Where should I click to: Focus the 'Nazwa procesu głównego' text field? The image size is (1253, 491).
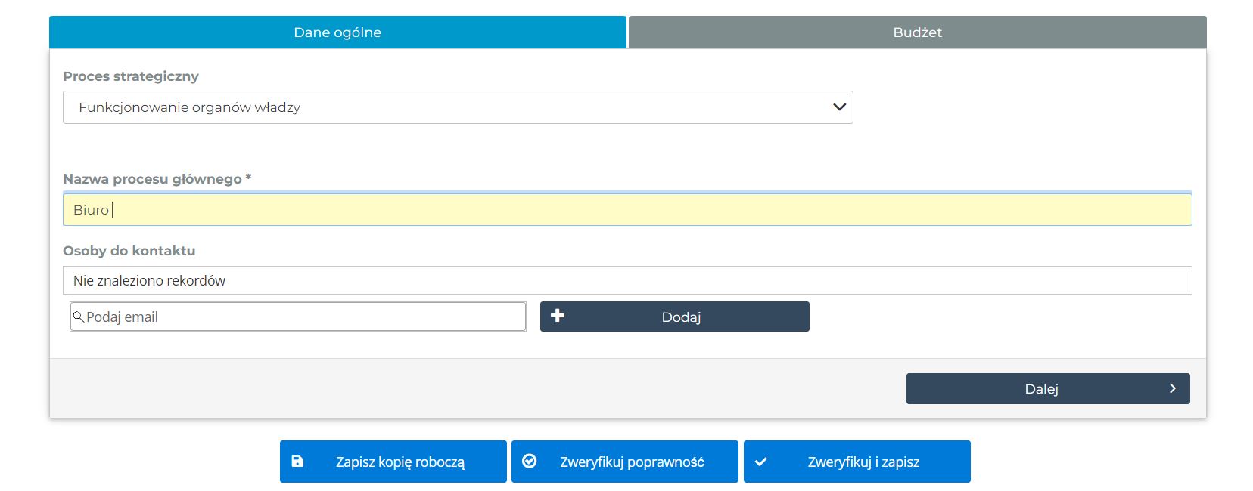(626, 210)
